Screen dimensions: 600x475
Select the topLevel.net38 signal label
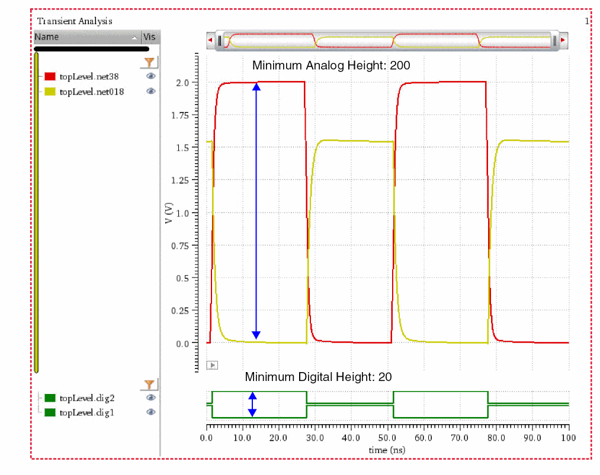(91, 76)
